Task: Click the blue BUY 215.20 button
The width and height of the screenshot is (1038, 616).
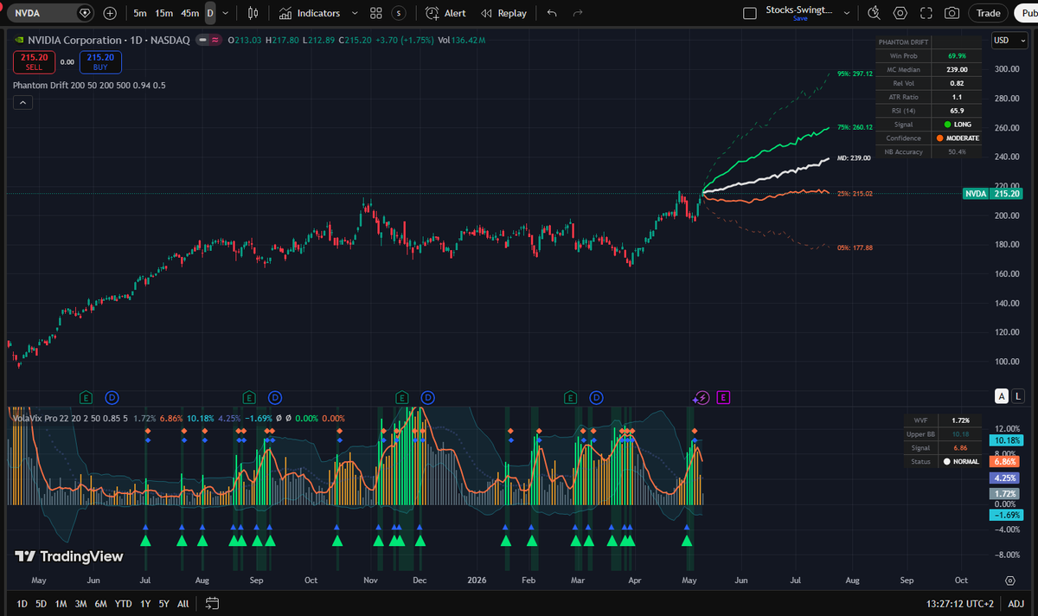Action: pos(100,61)
